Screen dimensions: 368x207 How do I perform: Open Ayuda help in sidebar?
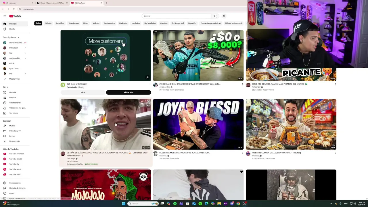pyautogui.click(x=15, y=193)
